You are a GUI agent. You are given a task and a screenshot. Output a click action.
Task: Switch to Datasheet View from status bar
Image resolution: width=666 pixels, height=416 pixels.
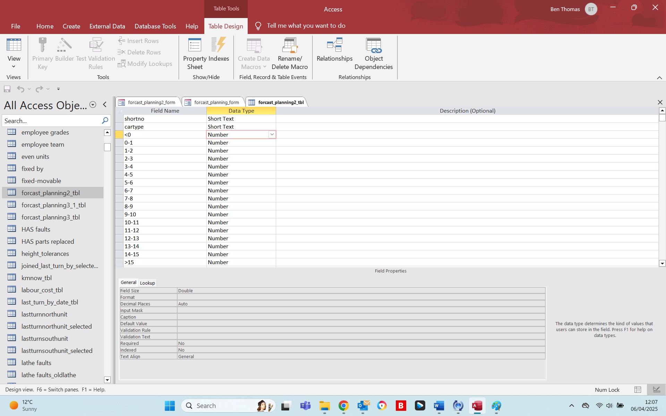coord(638,390)
